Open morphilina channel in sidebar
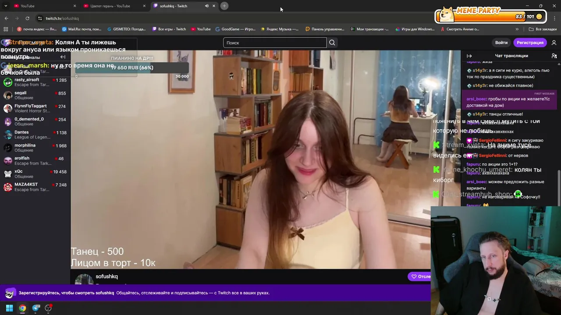 pyautogui.click(x=35, y=148)
